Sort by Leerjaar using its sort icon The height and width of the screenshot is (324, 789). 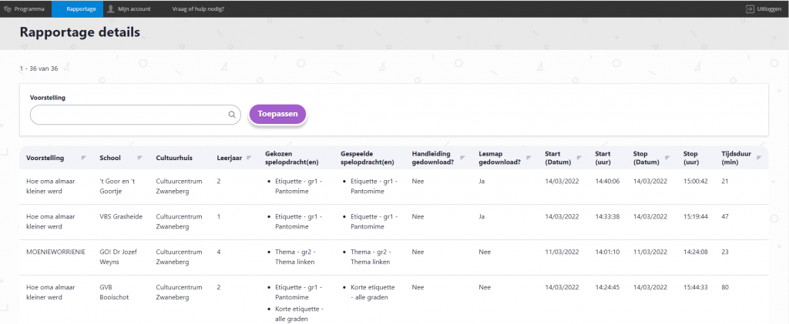tap(249, 158)
